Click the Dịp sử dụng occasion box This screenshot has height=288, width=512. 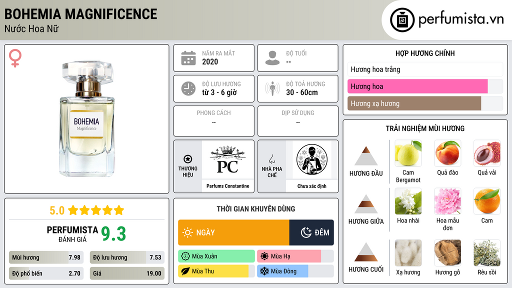pyautogui.click(x=298, y=121)
